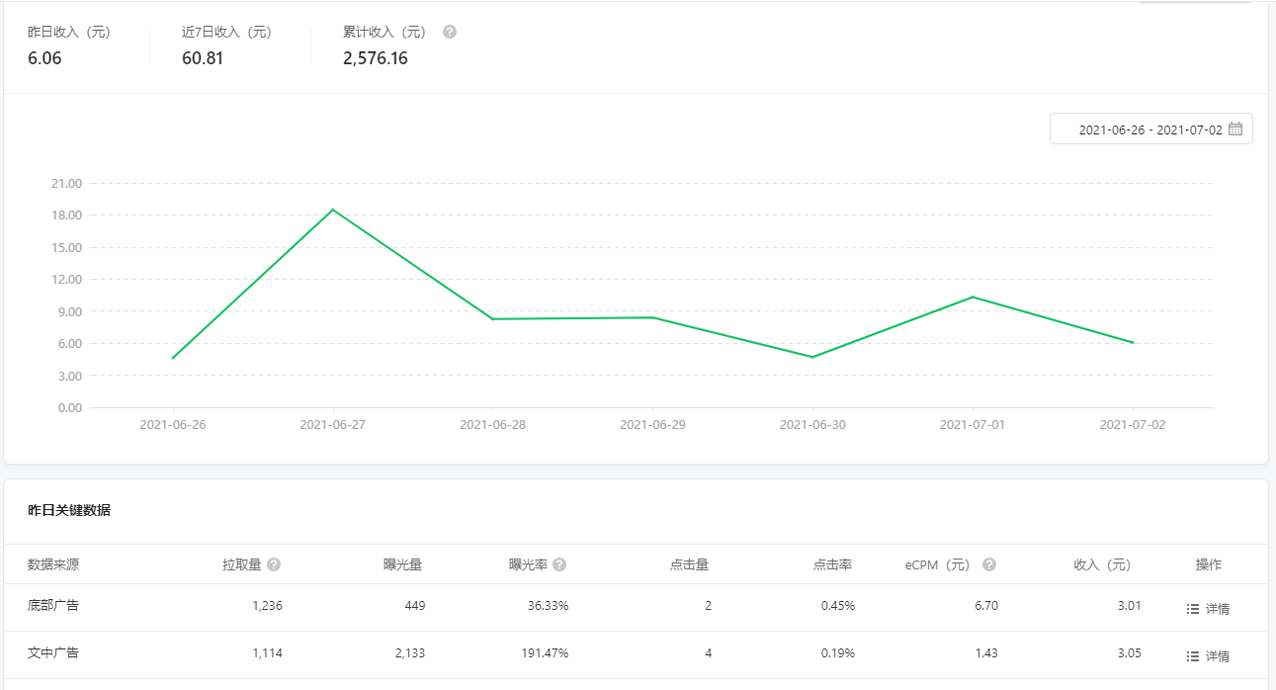The height and width of the screenshot is (690, 1276).
Task: Click the 昨日收入 value 6.06
Action: [44, 58]
